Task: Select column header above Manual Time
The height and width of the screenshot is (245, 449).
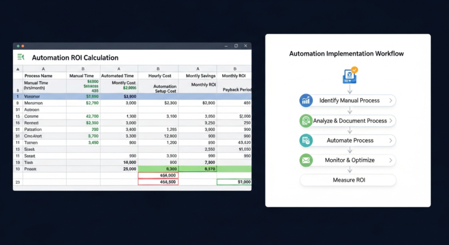Action: coord(83,69)
